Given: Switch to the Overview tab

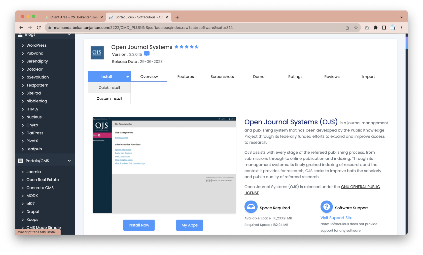Looking at the screenshot, I should click(149, 77).
